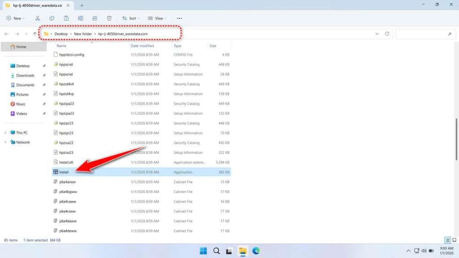The image size is (459, 258).
Task: Switch to details view toggle
Action: click(x=447, y=241)
